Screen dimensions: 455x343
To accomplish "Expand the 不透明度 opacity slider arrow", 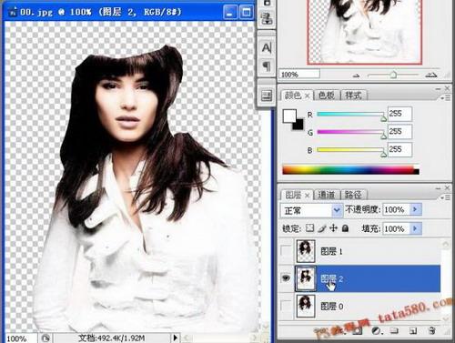I will pos(415,209).
